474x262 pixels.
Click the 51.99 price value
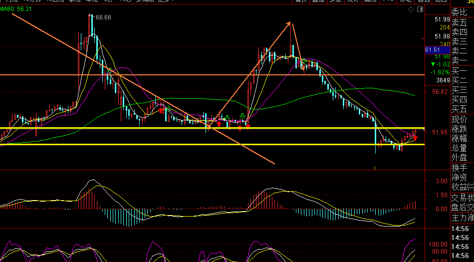442,19
